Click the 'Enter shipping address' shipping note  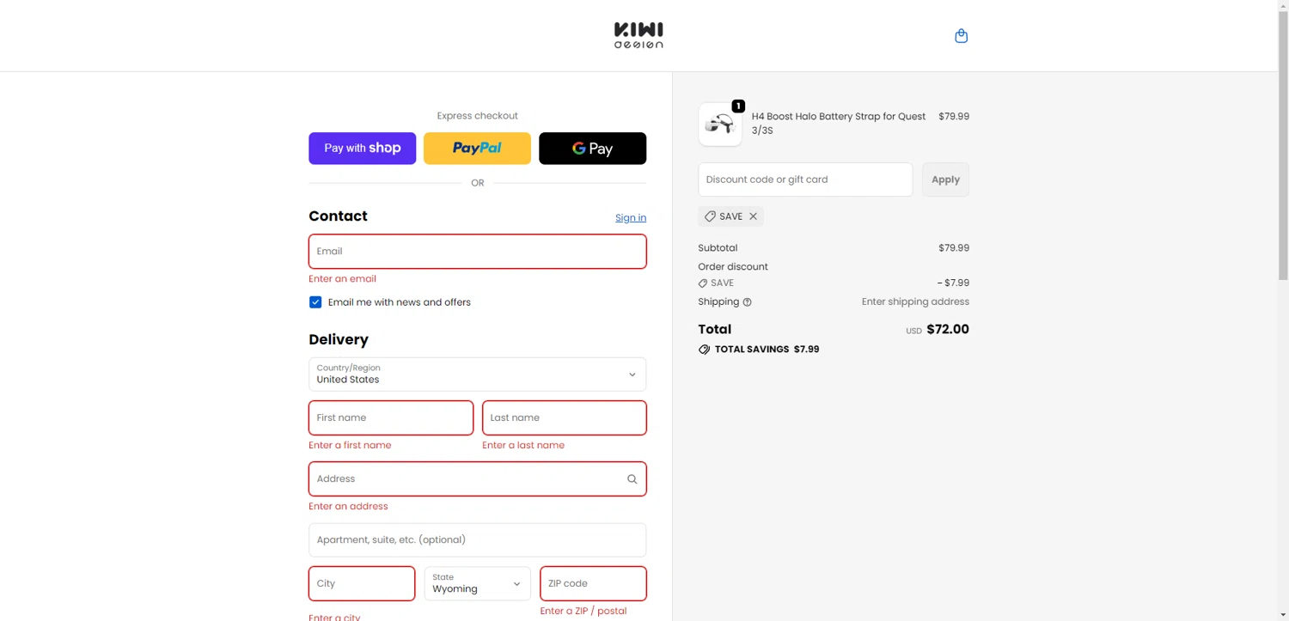click(915, 301)
